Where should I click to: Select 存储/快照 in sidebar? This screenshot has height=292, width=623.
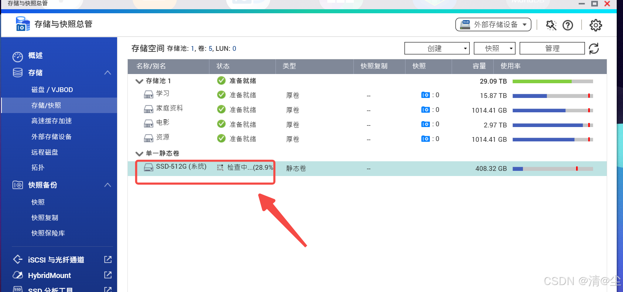click(x=59, y=105)
